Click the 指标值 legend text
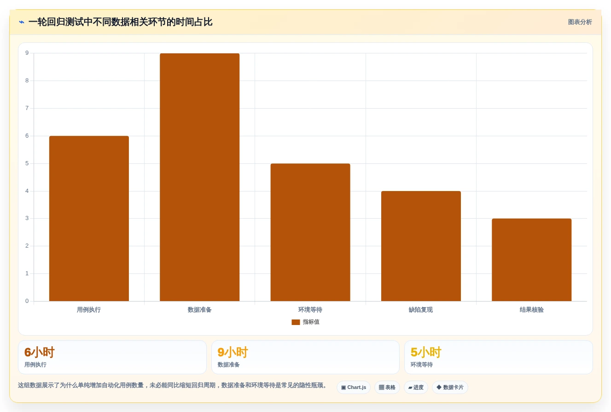 coord(311,322)
